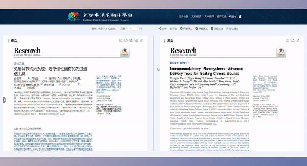Click the pencil icon in the 译文 panel

(141, 40)
